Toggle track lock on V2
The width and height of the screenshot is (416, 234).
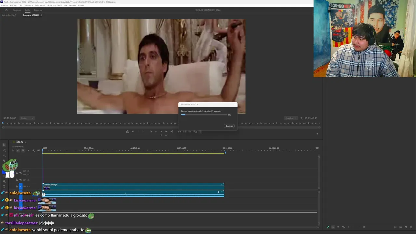pos(17,180)
